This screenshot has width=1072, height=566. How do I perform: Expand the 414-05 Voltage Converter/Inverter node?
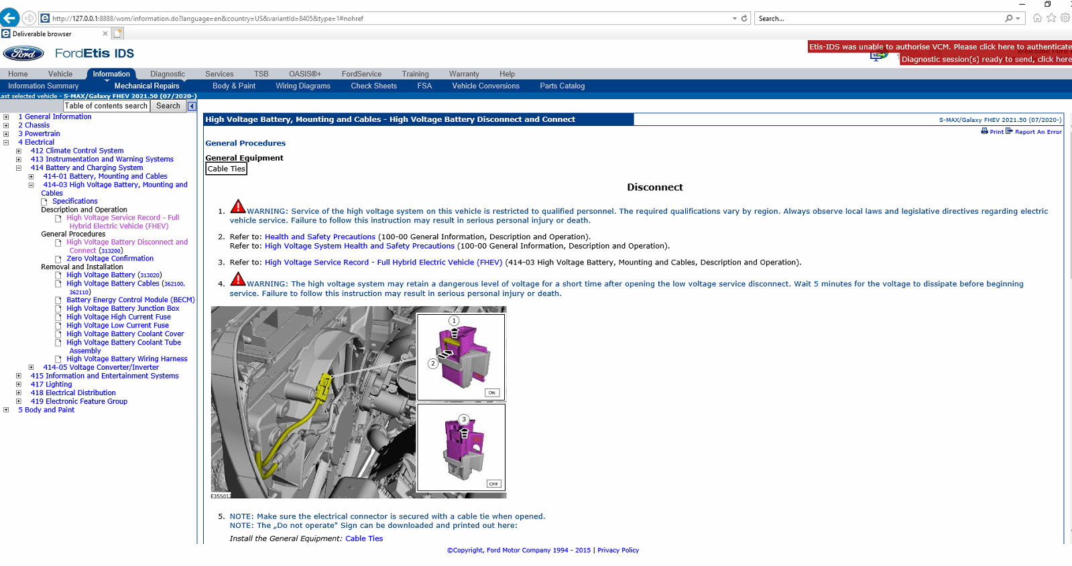pyautogui.click(x=31, y=368)
